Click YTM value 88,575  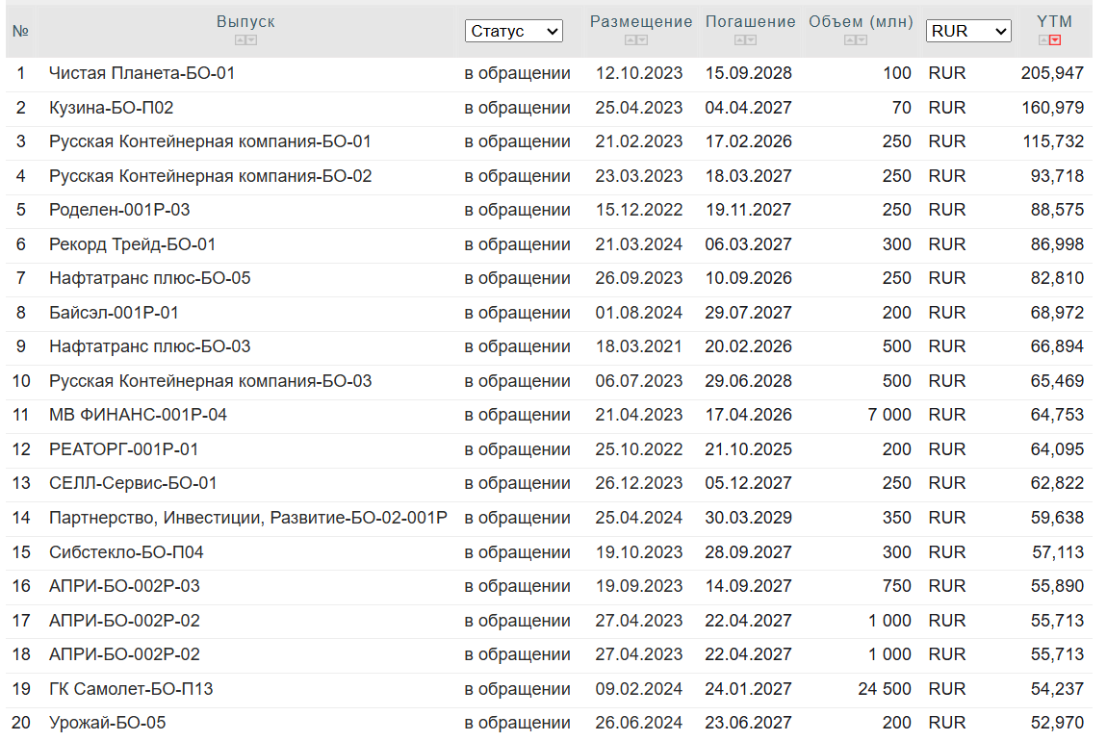[1057, 211]
